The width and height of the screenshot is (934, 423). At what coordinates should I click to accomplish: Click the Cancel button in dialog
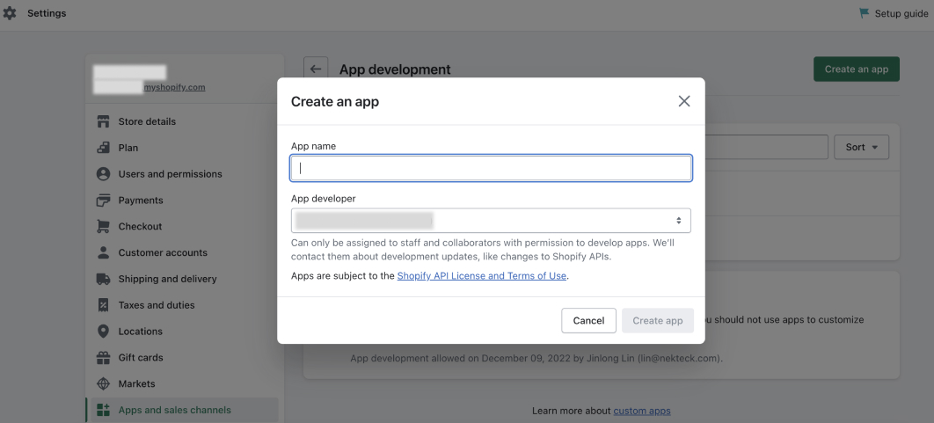(588, 320)
